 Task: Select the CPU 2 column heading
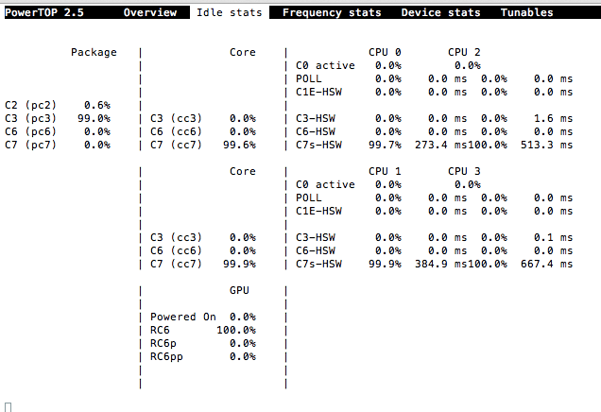click(464, 52)
